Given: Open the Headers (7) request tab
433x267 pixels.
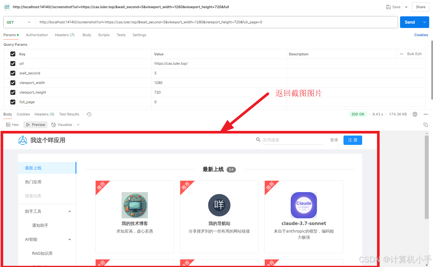Looking at the screenshot, I should pyautogui.click(x=65, y=35).
